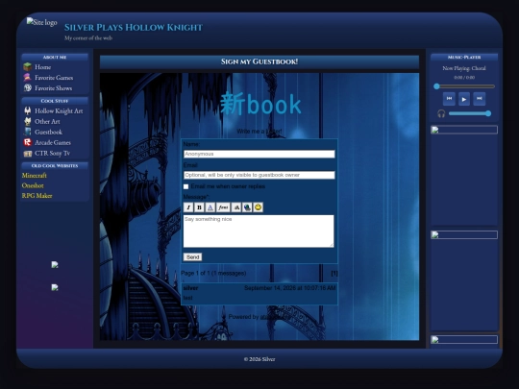Viewport: 519px width, 389px height.
Task: Skip to the previous track
Action: point(449,99)
